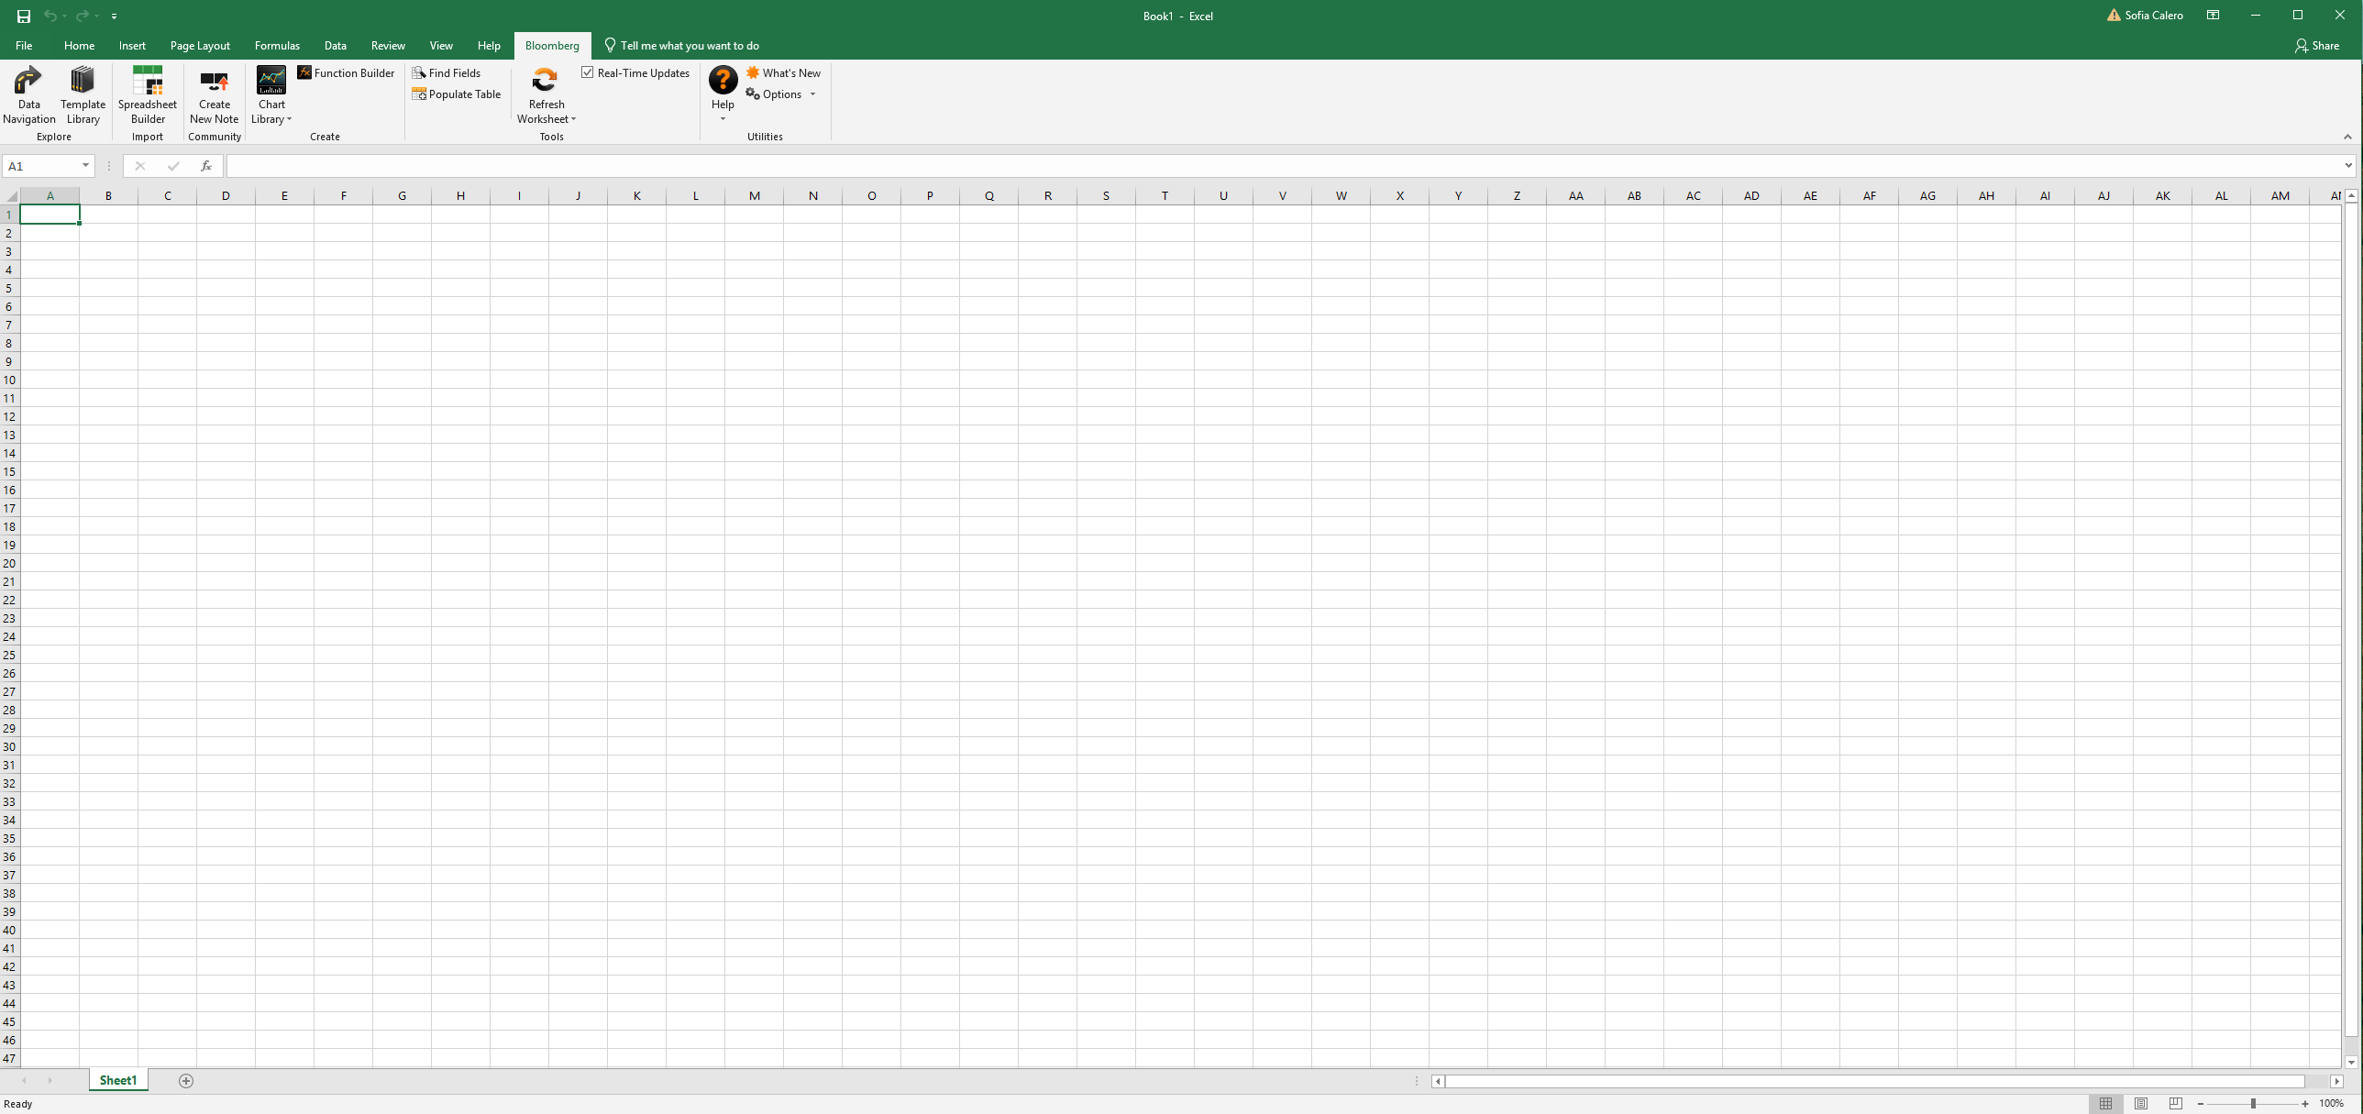The width and height of the screenshot is (2363, 1114).
Task: Switch to Page Layout view in status bar
Action: [x=2141, y=1103]
